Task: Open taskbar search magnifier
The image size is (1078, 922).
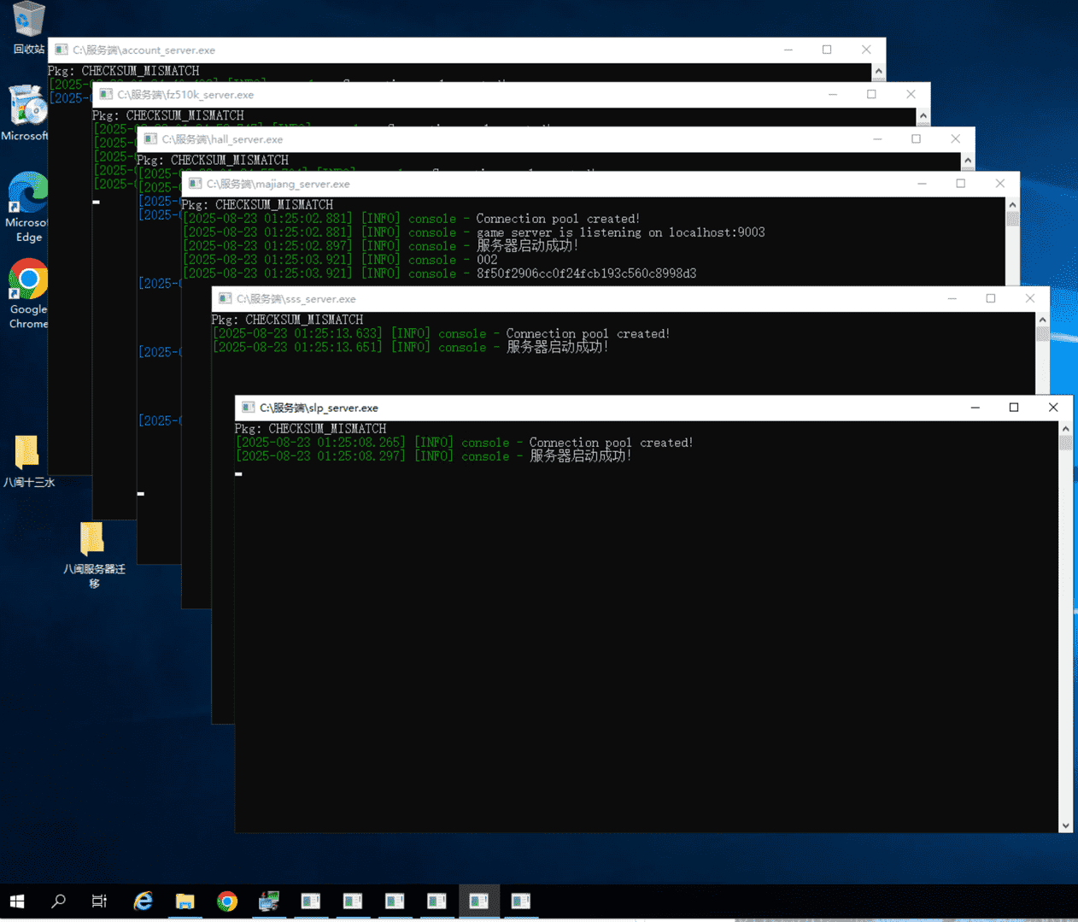Action: (58, 901)
